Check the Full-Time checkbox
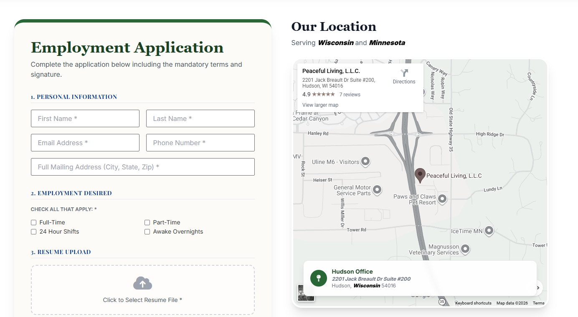578x317 pixels. coord(34,223)
